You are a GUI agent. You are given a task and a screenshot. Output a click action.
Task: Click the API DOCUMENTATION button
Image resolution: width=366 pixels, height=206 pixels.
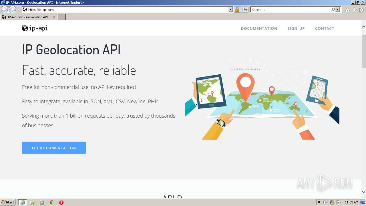(x=54, y=148)
